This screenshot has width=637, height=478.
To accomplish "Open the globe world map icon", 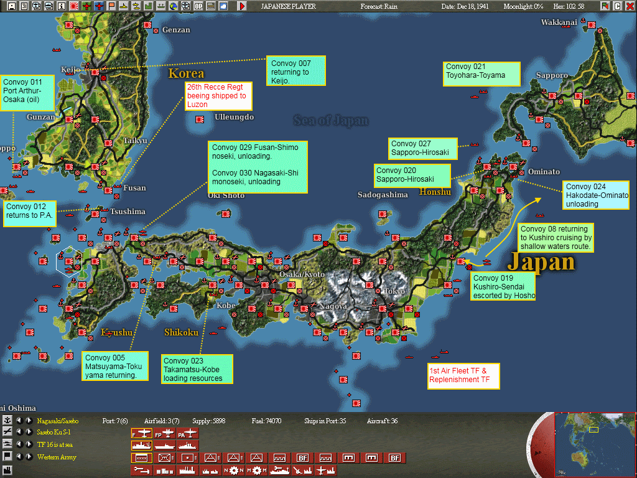I will 174,6.
